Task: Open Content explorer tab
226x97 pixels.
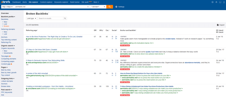Action: (46, 2)
